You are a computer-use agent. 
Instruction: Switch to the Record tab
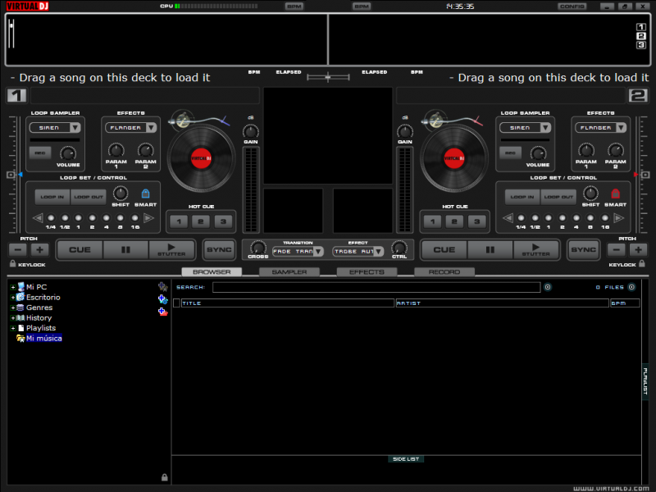(444, 272)
